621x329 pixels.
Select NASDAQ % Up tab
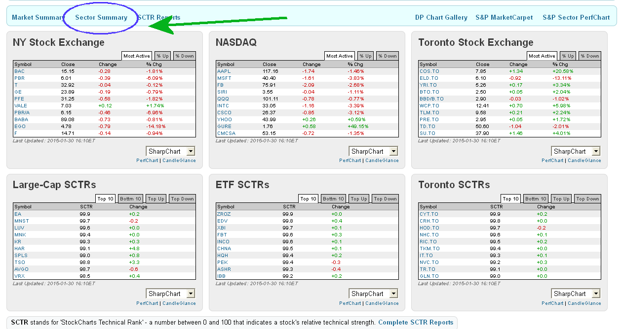click(365, 56)
